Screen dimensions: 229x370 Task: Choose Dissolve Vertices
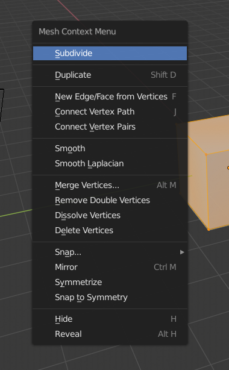coord(110,216)
